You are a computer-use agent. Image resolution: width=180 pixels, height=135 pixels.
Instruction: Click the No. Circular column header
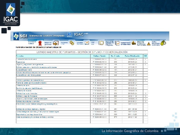coord(115,56)
